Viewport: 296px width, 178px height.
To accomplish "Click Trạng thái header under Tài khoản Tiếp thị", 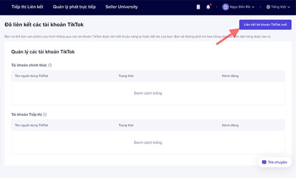I will pos(126,125).
